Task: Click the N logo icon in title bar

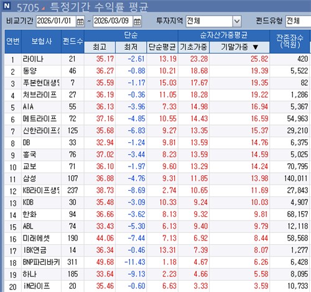Action: pyautogui.click(x=7, y=6)
